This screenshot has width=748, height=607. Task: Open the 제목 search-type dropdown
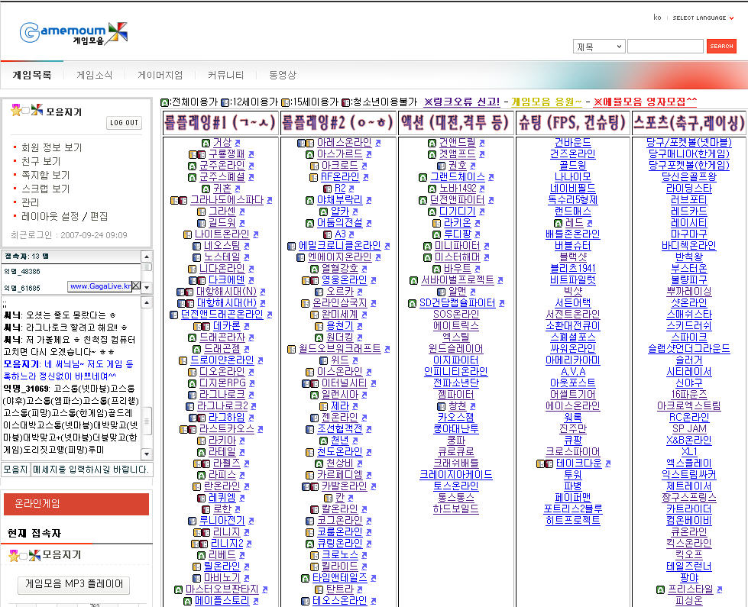click(599, 47)
